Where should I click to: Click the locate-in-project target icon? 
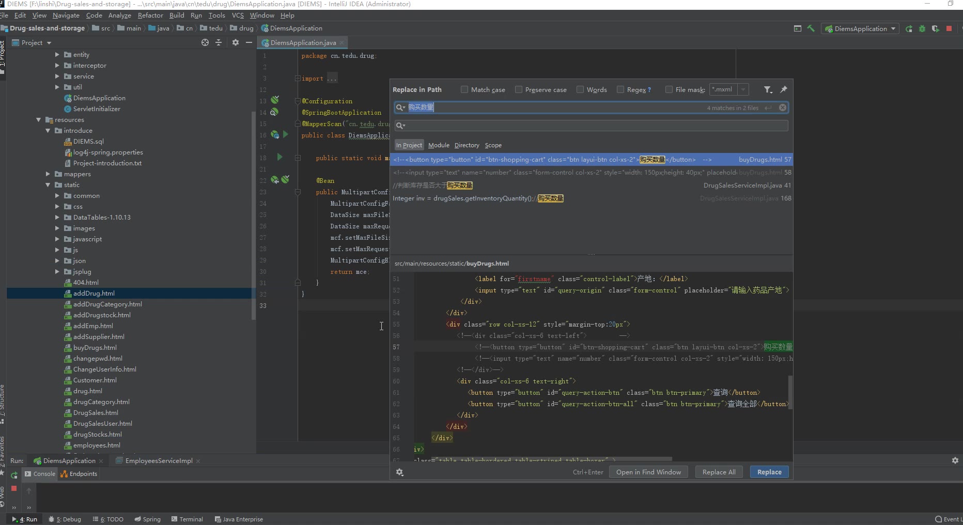click(205, 42)
